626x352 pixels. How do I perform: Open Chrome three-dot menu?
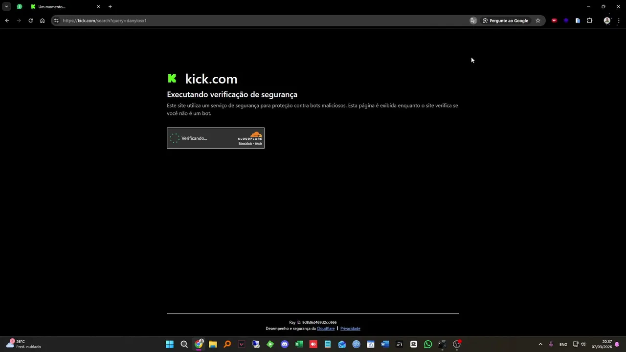(619, 21)
